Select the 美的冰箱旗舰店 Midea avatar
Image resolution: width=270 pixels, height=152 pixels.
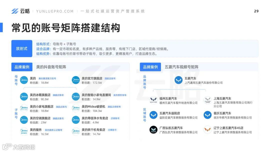pos(24,97)
